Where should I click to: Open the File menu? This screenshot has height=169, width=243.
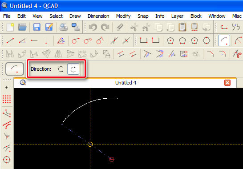(x=7, y=16)
